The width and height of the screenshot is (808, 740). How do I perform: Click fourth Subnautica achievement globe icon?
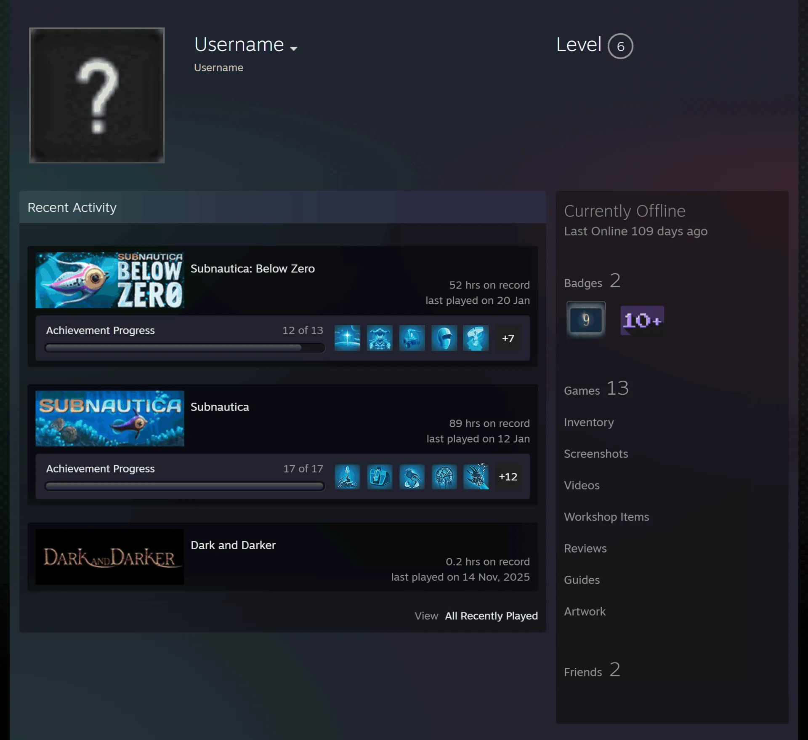pyautogui.click(x=444, y=476)
